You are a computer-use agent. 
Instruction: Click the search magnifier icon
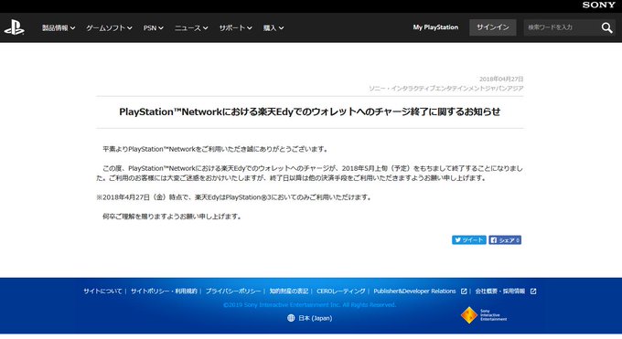(x=606, y=27)
